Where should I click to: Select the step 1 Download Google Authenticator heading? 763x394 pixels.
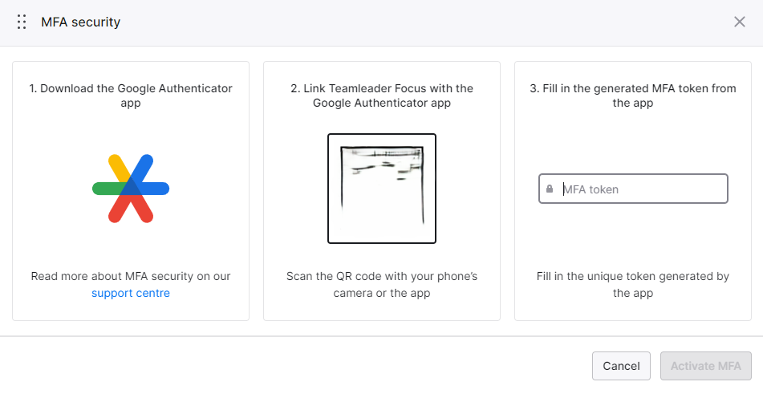(131, 95)
